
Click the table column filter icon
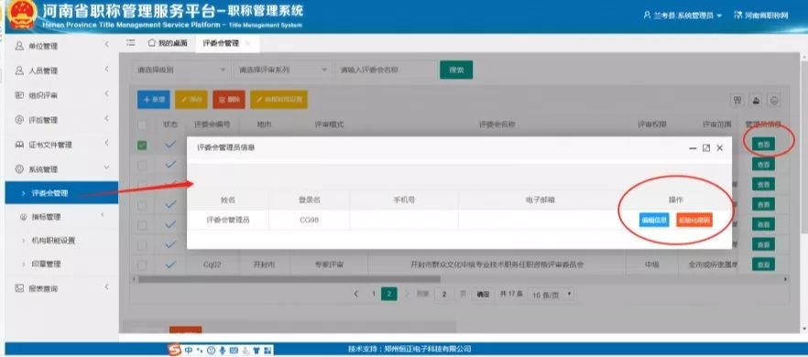tap(738, 100)
